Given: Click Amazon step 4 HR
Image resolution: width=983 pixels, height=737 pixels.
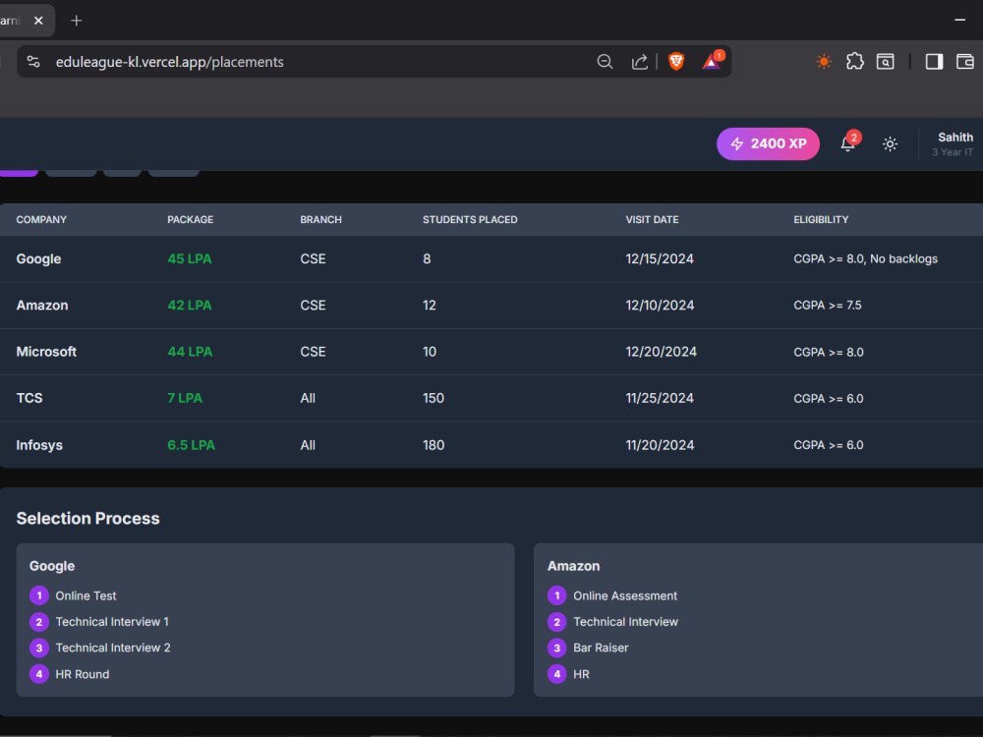Looking at the screenshot, I should [581, 674].
